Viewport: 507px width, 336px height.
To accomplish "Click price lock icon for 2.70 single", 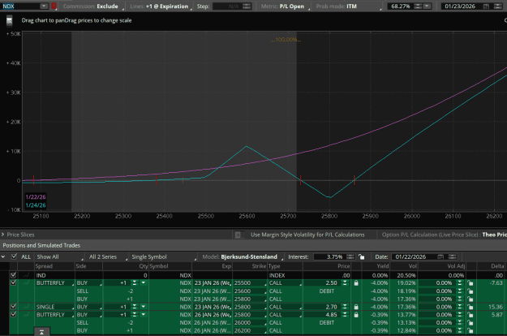I will 356,307.
